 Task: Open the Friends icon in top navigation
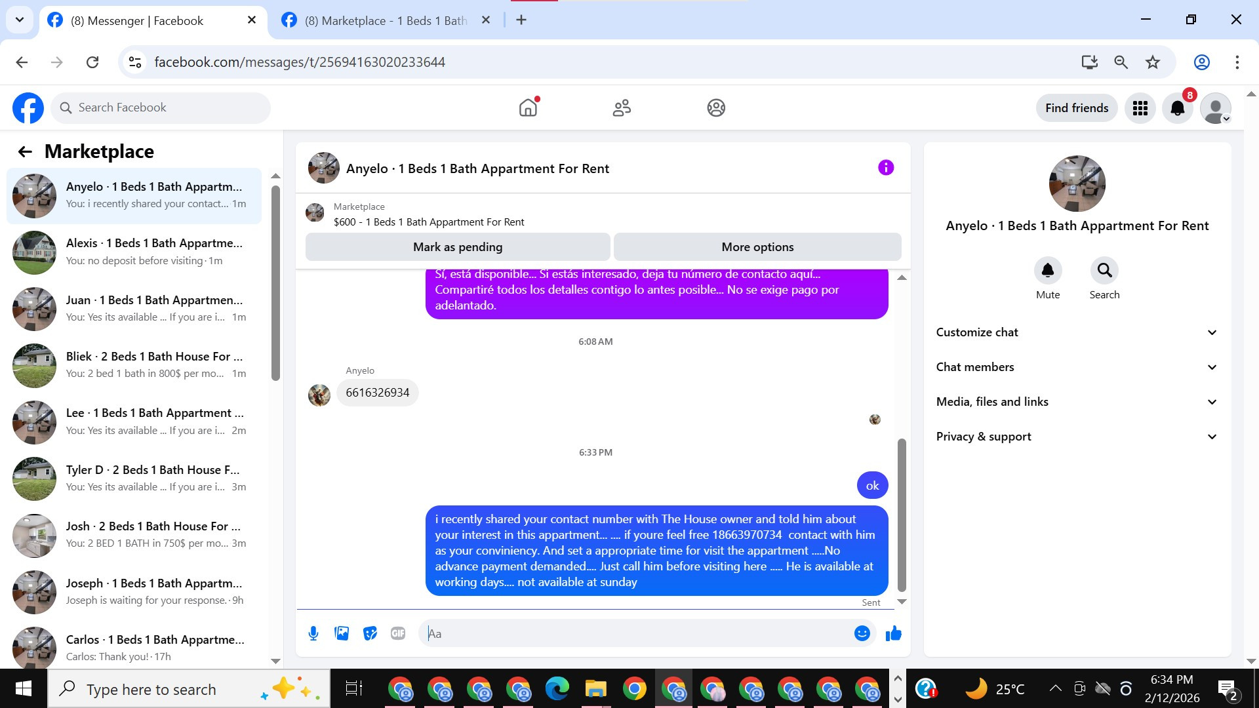click(622, 108)
